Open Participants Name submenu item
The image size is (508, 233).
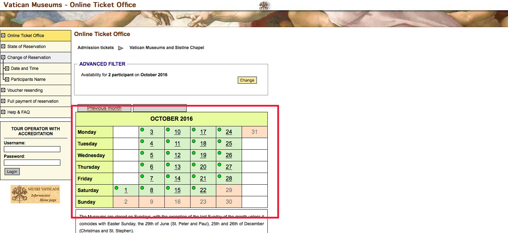pyautogui.click(x=28, y=79)
